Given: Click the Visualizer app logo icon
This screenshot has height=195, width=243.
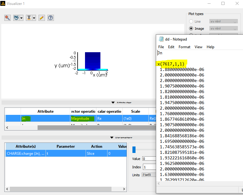Looking at the screenshot, I should 3,3.
